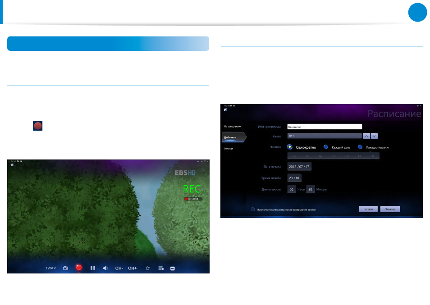Close the TV player window
This screenshot has height=305, width=430.
click(207, 161)
